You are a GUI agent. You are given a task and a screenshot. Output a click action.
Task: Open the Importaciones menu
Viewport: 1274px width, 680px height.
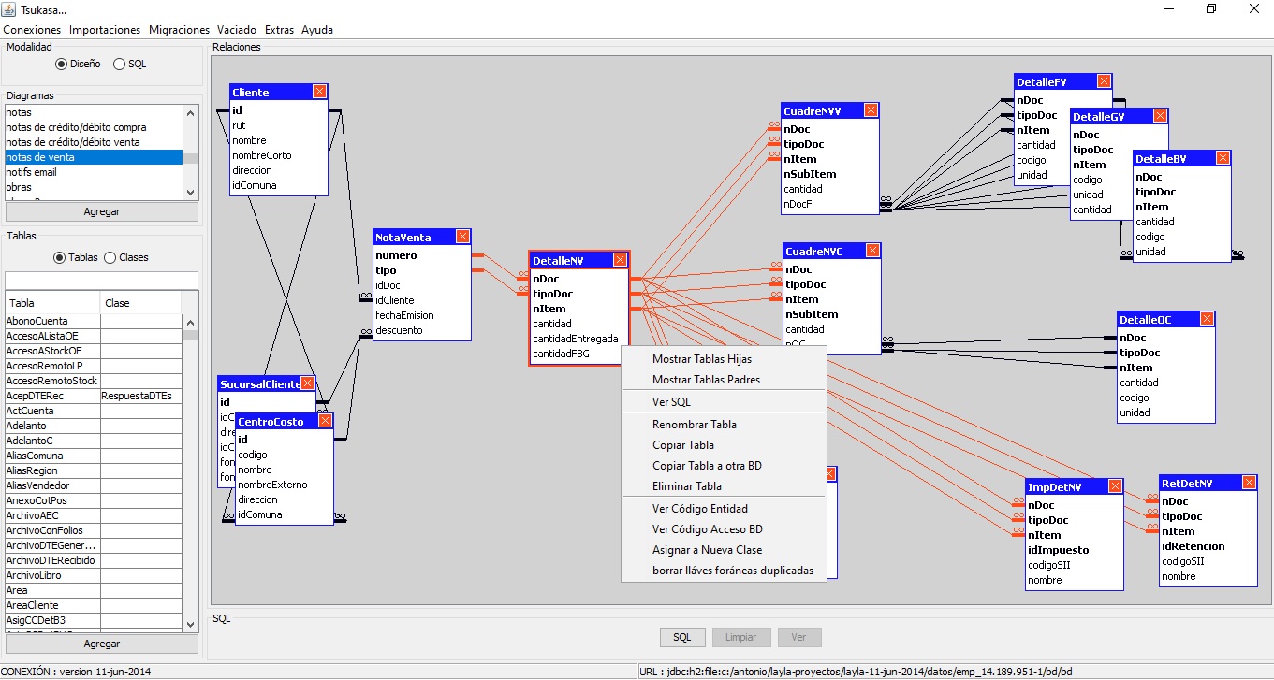(105, 30)
